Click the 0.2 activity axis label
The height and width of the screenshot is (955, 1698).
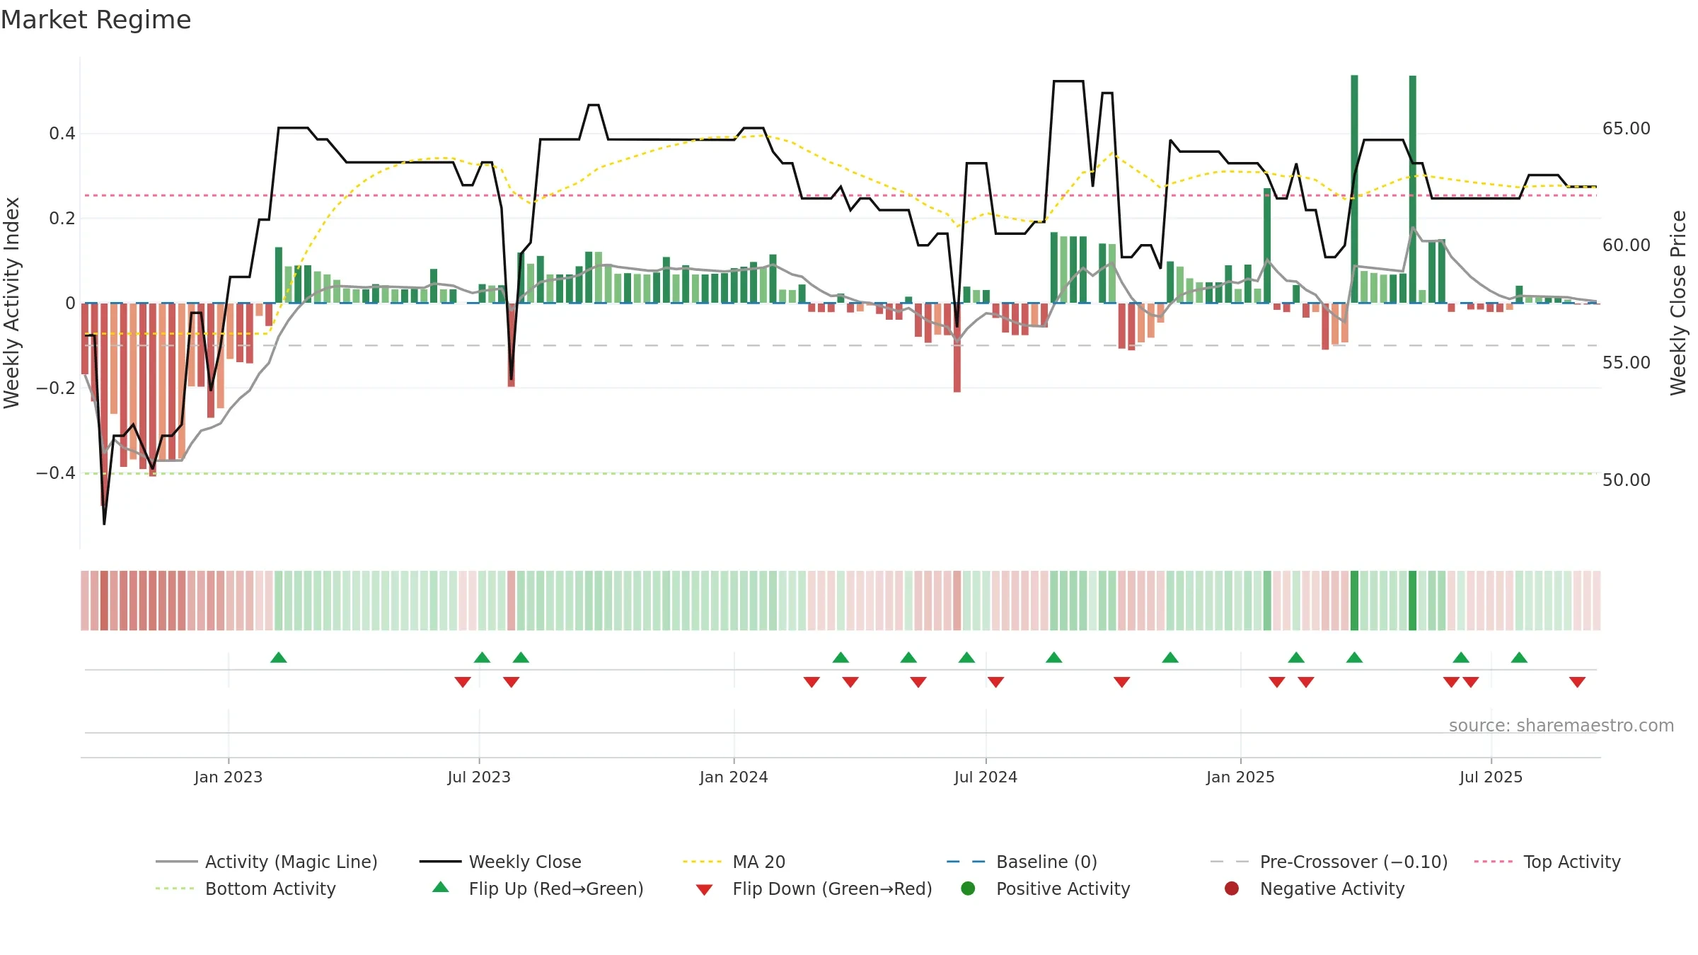click(62, 219)
